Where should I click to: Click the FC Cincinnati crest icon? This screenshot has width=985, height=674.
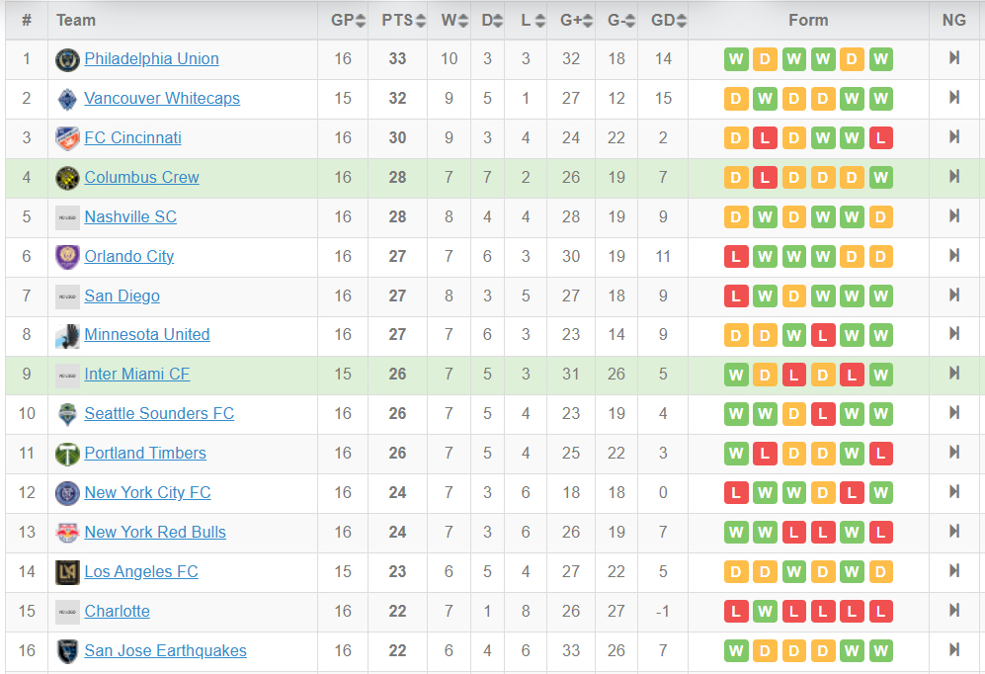click(67, 138)
